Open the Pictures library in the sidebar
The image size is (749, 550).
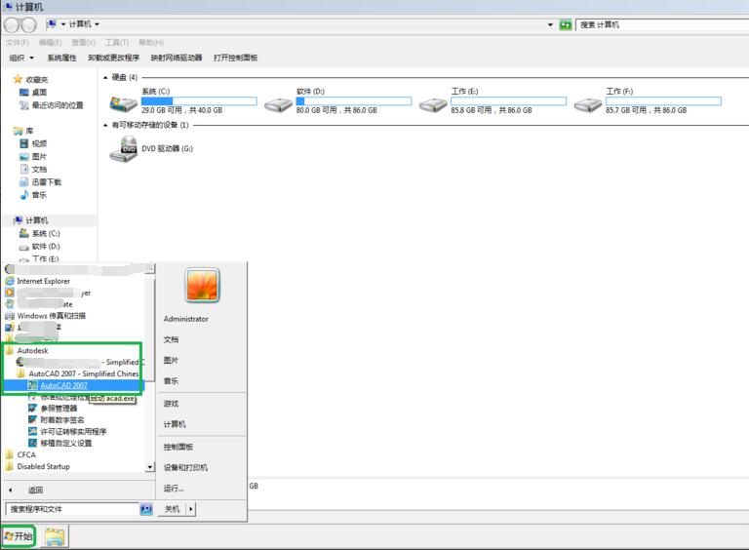[33, 156]
